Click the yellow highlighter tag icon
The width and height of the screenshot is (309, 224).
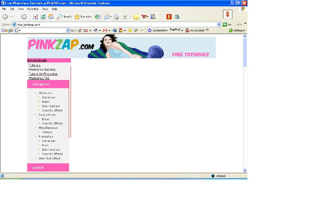(130, 30)
